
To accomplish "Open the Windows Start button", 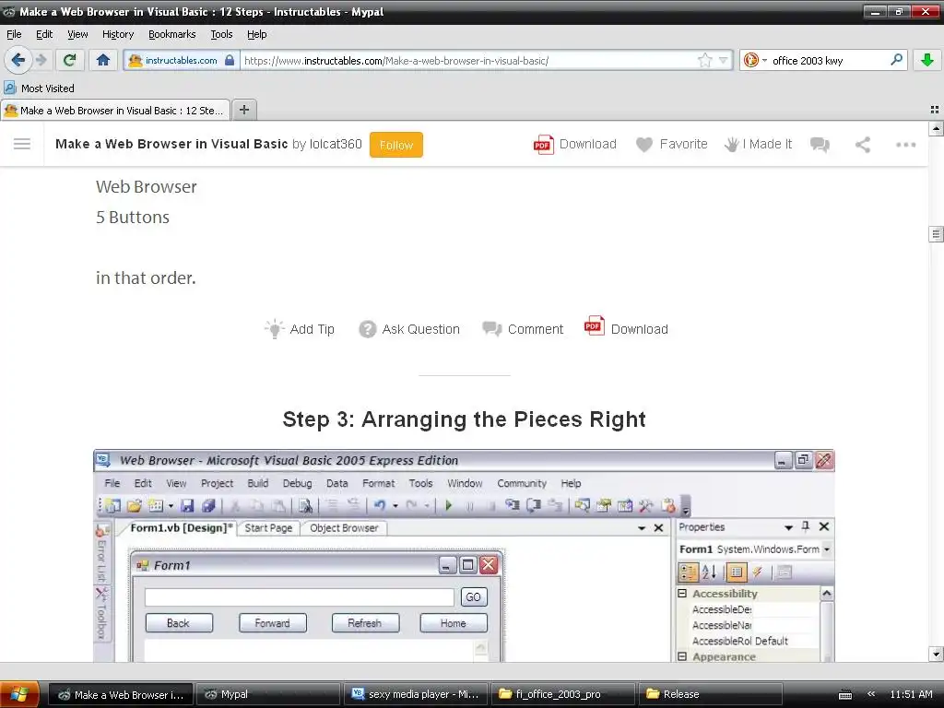I will point(19,694).
